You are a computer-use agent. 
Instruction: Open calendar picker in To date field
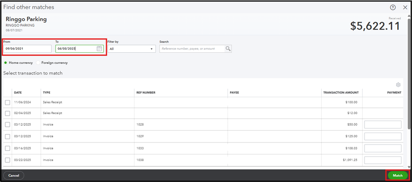(x=99, y=49)
